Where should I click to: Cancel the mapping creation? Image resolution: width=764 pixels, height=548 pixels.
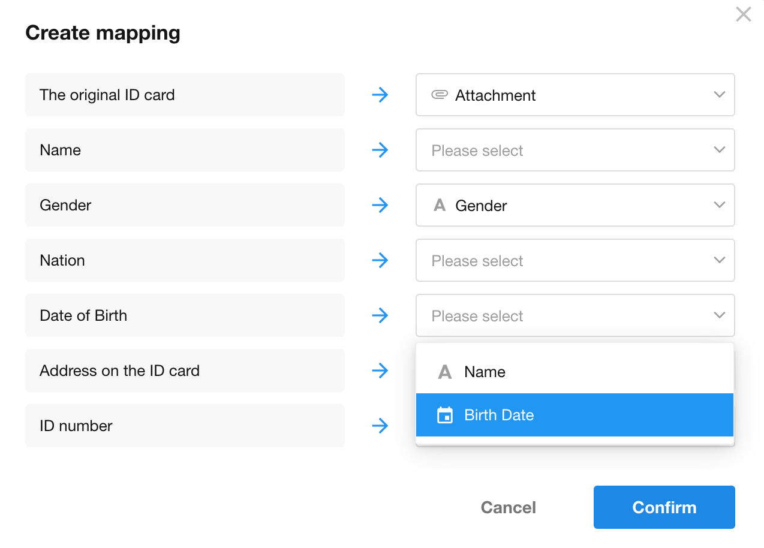508,507
